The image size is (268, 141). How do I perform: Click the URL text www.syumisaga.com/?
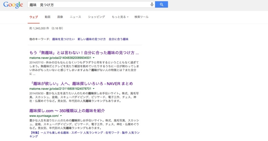44,116
